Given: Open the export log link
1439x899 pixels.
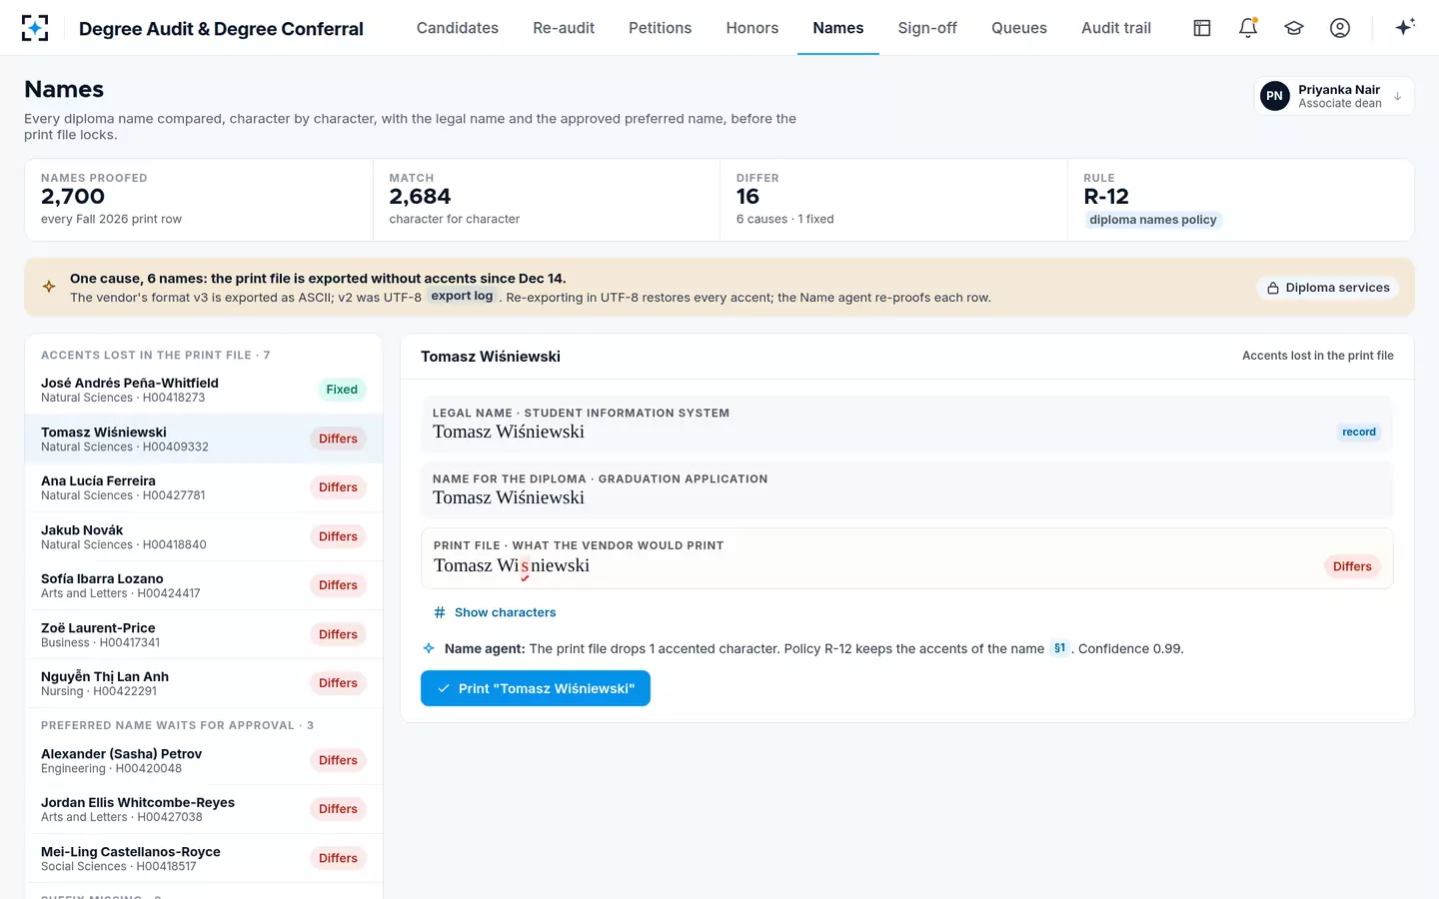Looking at the screenshot, I should click(462, 297).
